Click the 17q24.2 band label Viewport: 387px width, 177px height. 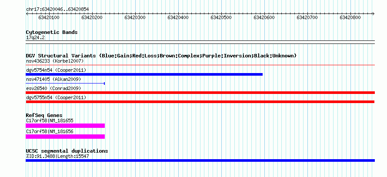36,38
